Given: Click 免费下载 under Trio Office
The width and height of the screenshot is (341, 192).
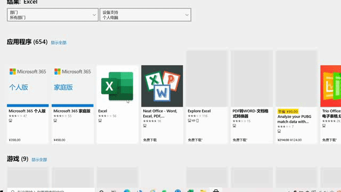Looking at the screenshot, I should pos(329,140).
